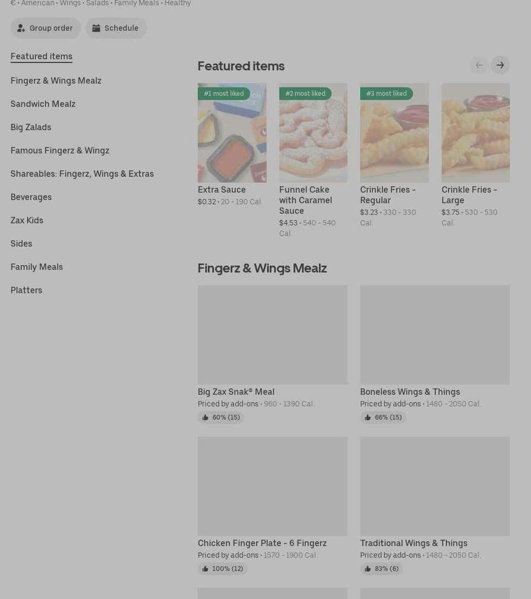Click thumbs-up rating on Traditional Wings & Things
Image resolution: width=531 pixels, height=599 pixels.
click(x=368, y=569)
